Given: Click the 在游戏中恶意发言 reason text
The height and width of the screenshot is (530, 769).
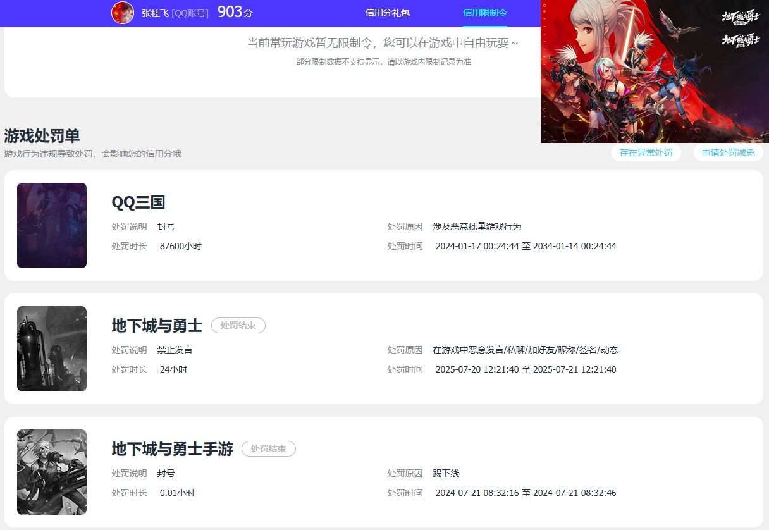Looking at the screenshot, I should [x=526, y=350].
